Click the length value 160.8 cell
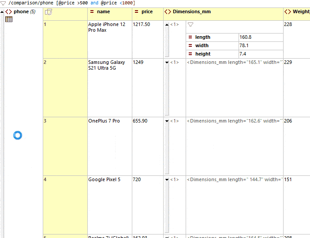This screenshot has width=310, height=238. pyautogui.click(x=260, y=37)
